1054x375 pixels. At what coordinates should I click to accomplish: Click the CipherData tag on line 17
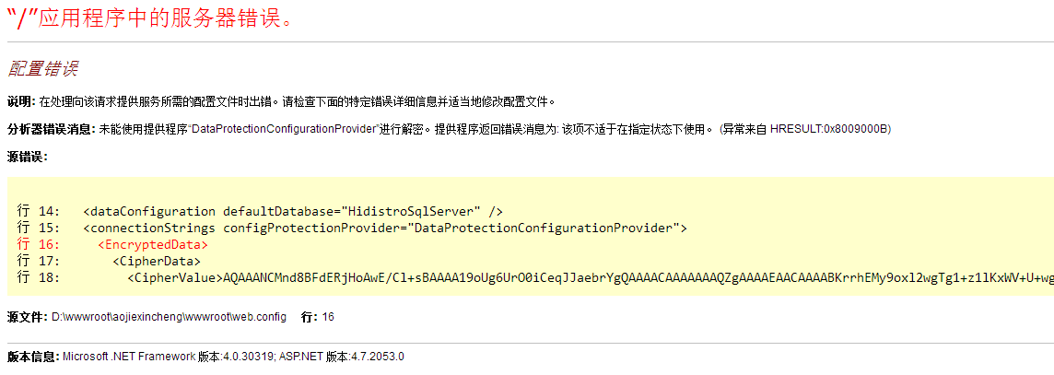click(x=156, y=261)
